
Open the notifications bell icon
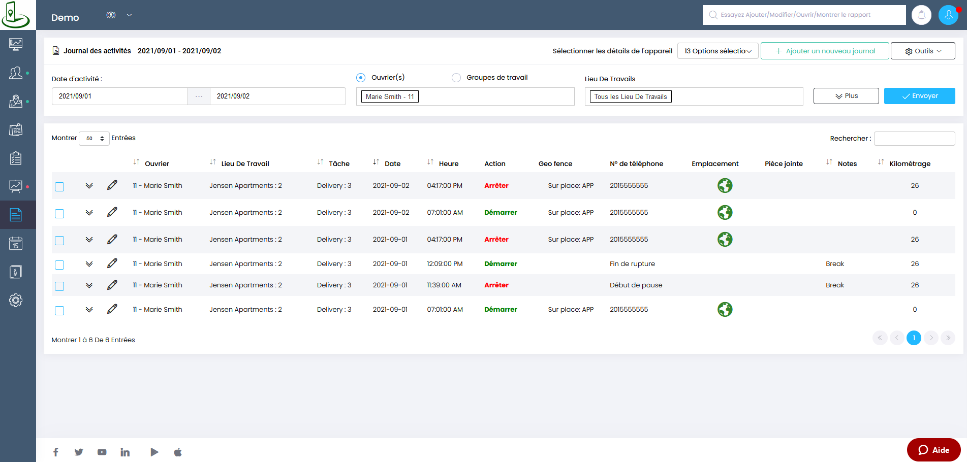click(921, 15)
